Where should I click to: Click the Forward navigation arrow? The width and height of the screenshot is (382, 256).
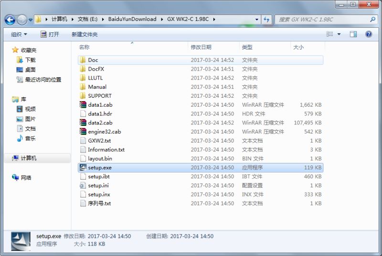coord(21,20)
